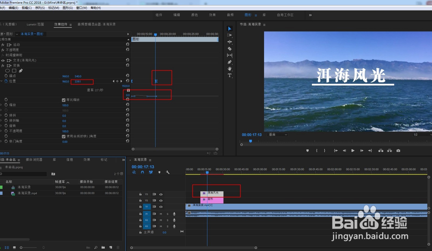Switch to 颜色 workspace
Viewport: 432px width, 251px height.
[x=195, y=15]
